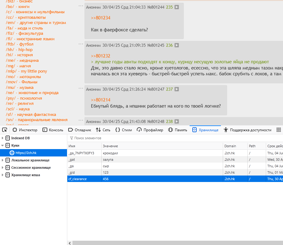Open the Память memory panel

(178, 130)
